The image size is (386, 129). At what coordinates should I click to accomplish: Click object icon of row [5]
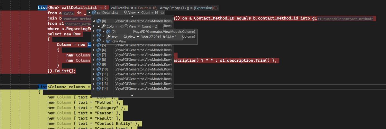click(99, 45)
